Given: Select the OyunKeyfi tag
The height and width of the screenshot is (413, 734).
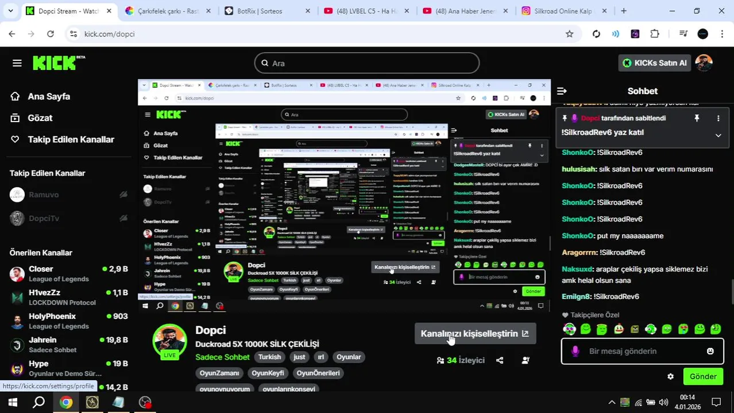Looking at the screenshot, I should (x=268, y=373).
